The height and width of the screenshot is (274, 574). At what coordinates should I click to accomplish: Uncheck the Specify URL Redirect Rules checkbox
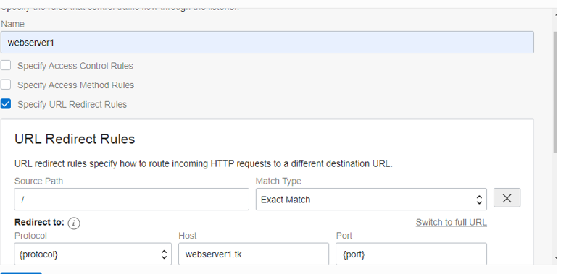[x=6, y=104]
